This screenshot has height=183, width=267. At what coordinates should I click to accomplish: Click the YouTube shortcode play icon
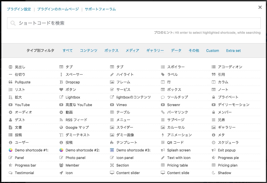pyautogui.click(x=11, y=105)
